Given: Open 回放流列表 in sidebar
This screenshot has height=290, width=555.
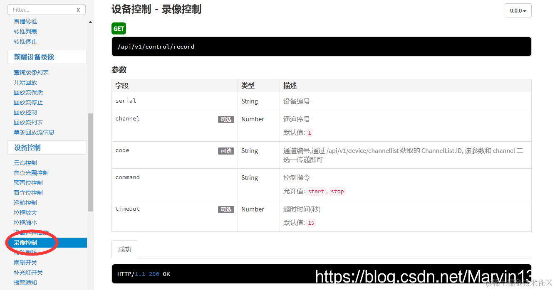Looking at the screenshot, I should tap(28, 122).
